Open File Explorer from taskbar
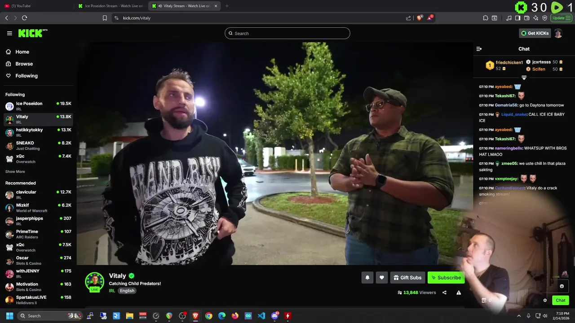Screen dimensions: 575x323 (x=129, y=316)
